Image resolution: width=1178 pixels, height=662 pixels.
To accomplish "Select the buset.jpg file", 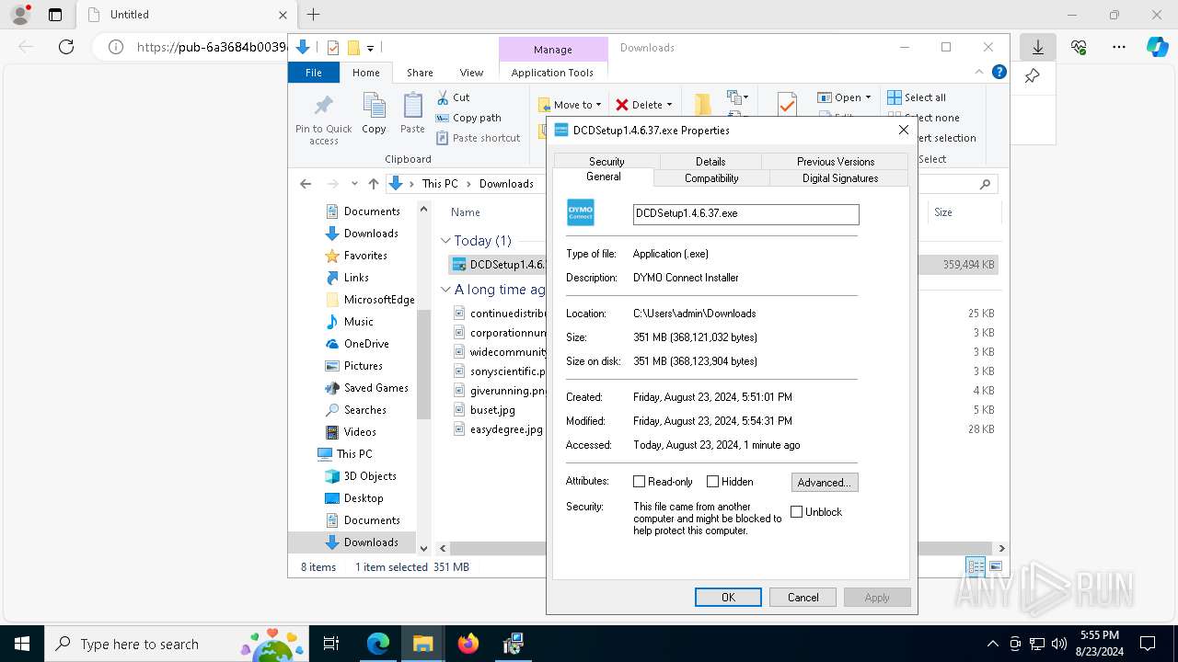I will point(492,410).
